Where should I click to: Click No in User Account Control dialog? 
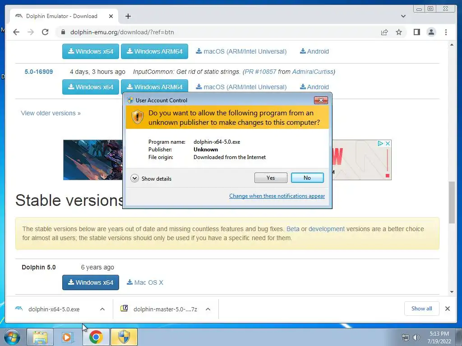(307, 178)
